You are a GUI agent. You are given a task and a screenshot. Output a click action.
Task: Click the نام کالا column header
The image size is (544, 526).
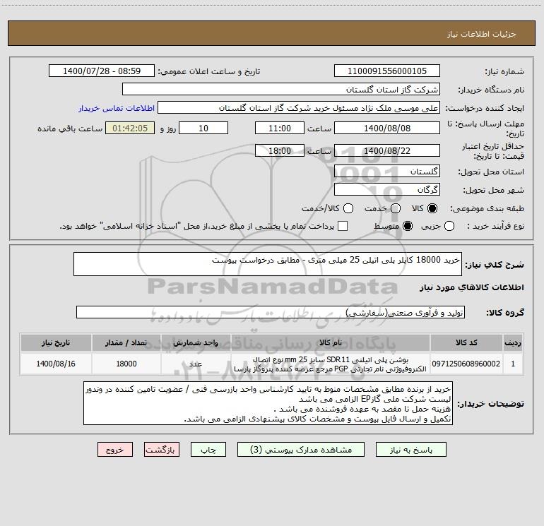tap(331, 342)
